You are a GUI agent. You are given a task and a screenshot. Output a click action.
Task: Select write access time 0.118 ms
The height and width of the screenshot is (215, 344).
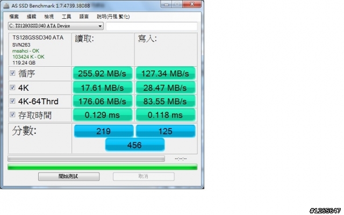click(166, 114)
